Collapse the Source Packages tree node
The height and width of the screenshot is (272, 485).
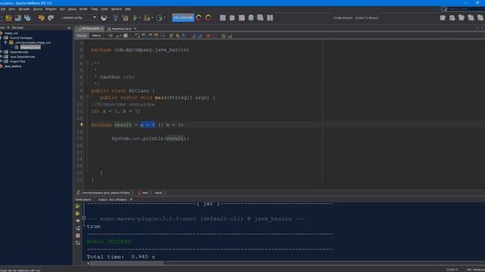pos(2,38)
